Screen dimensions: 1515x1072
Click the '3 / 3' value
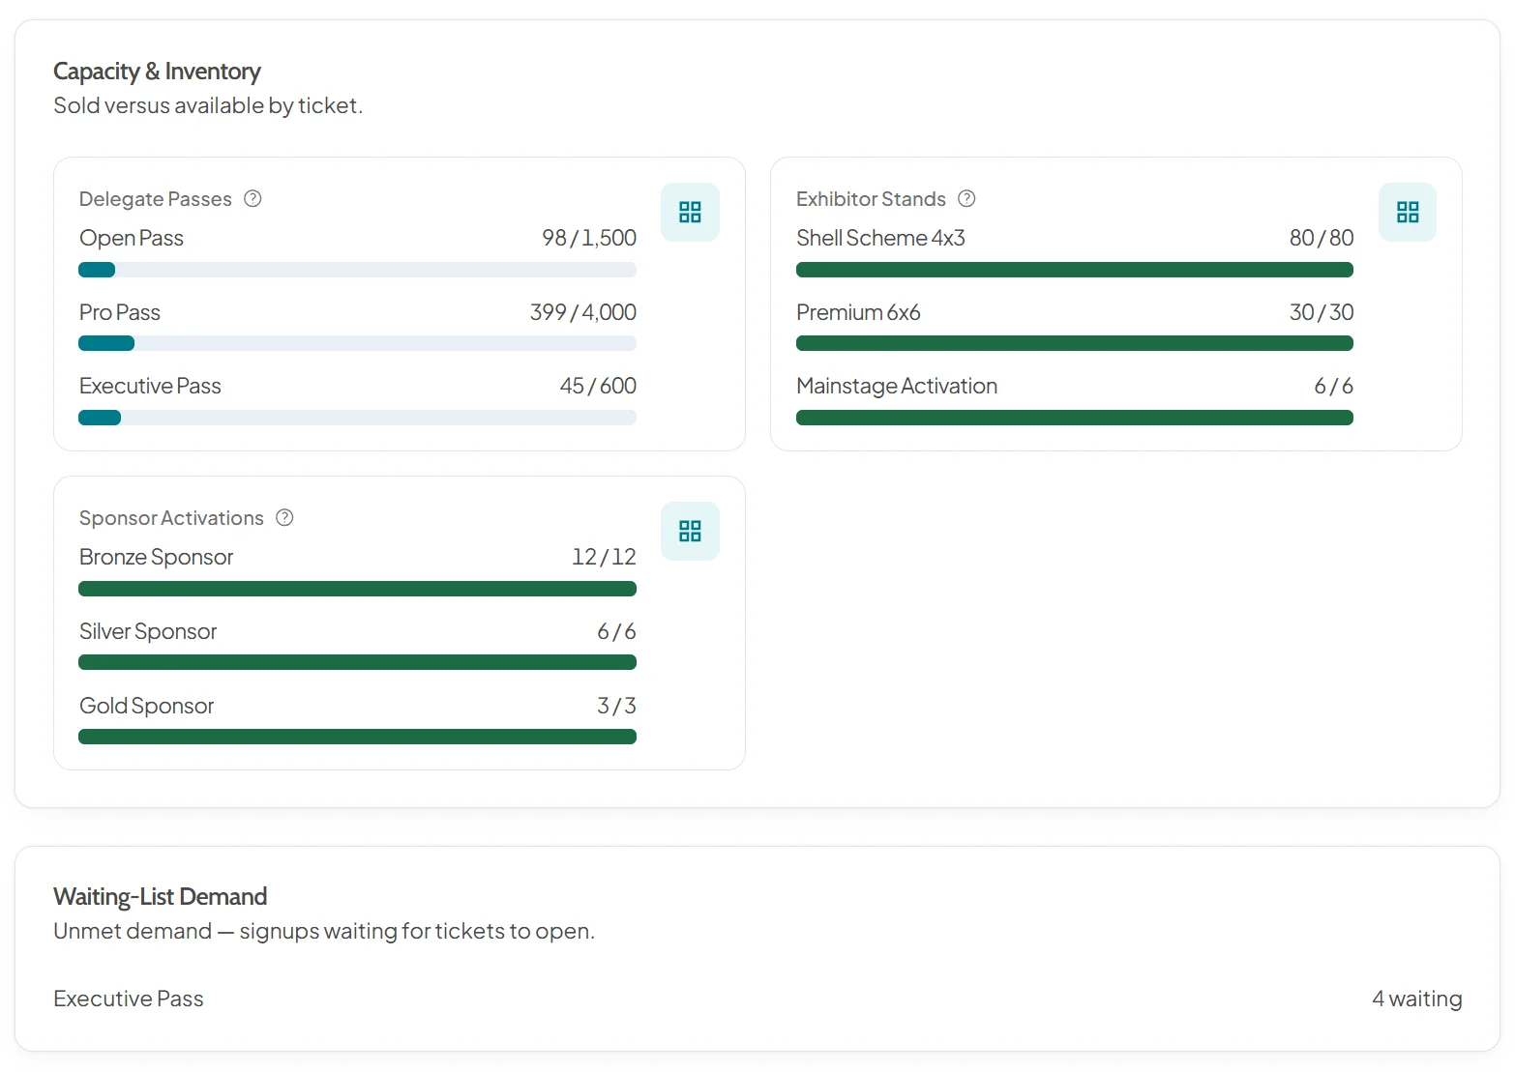pos(617,706)
